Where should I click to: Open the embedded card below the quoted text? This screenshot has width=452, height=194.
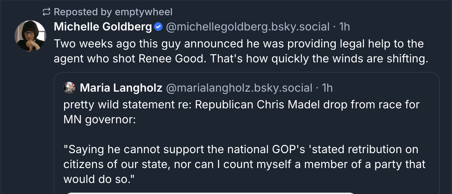[210, 193]
